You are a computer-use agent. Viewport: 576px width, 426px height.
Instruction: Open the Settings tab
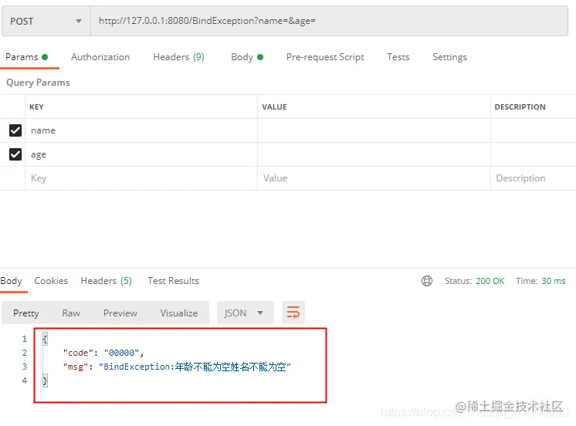(449, 57)
